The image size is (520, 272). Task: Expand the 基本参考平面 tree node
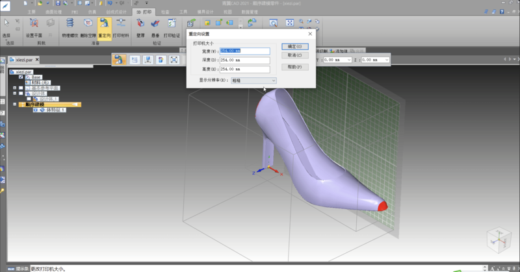pyautogui.click(x=14, y=88)
